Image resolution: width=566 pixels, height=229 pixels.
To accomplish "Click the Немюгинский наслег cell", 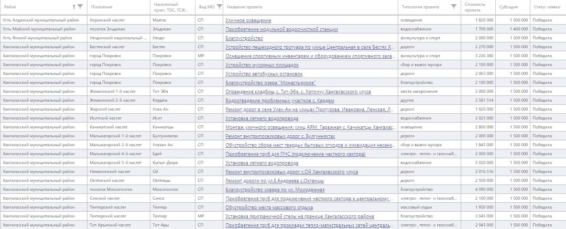I will tap(119, 172).
